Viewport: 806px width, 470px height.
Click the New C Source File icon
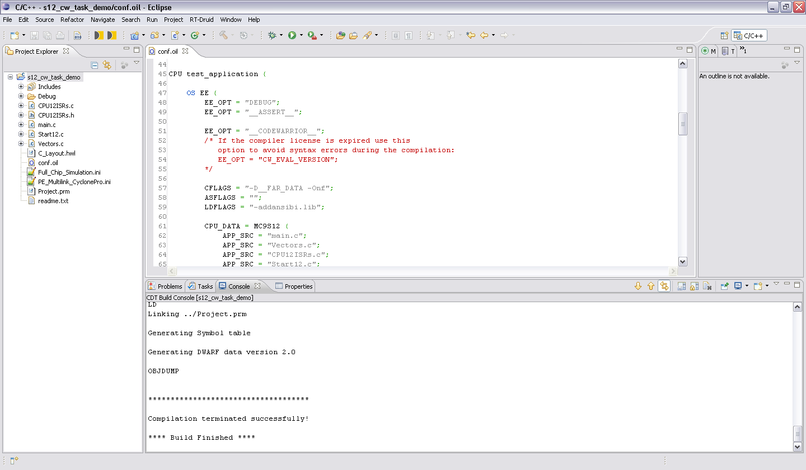[x=175, y=35]
